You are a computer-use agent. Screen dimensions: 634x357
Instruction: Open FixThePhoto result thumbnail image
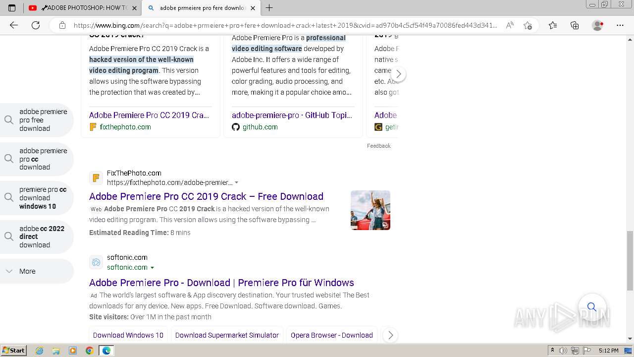tap(370, 210)
